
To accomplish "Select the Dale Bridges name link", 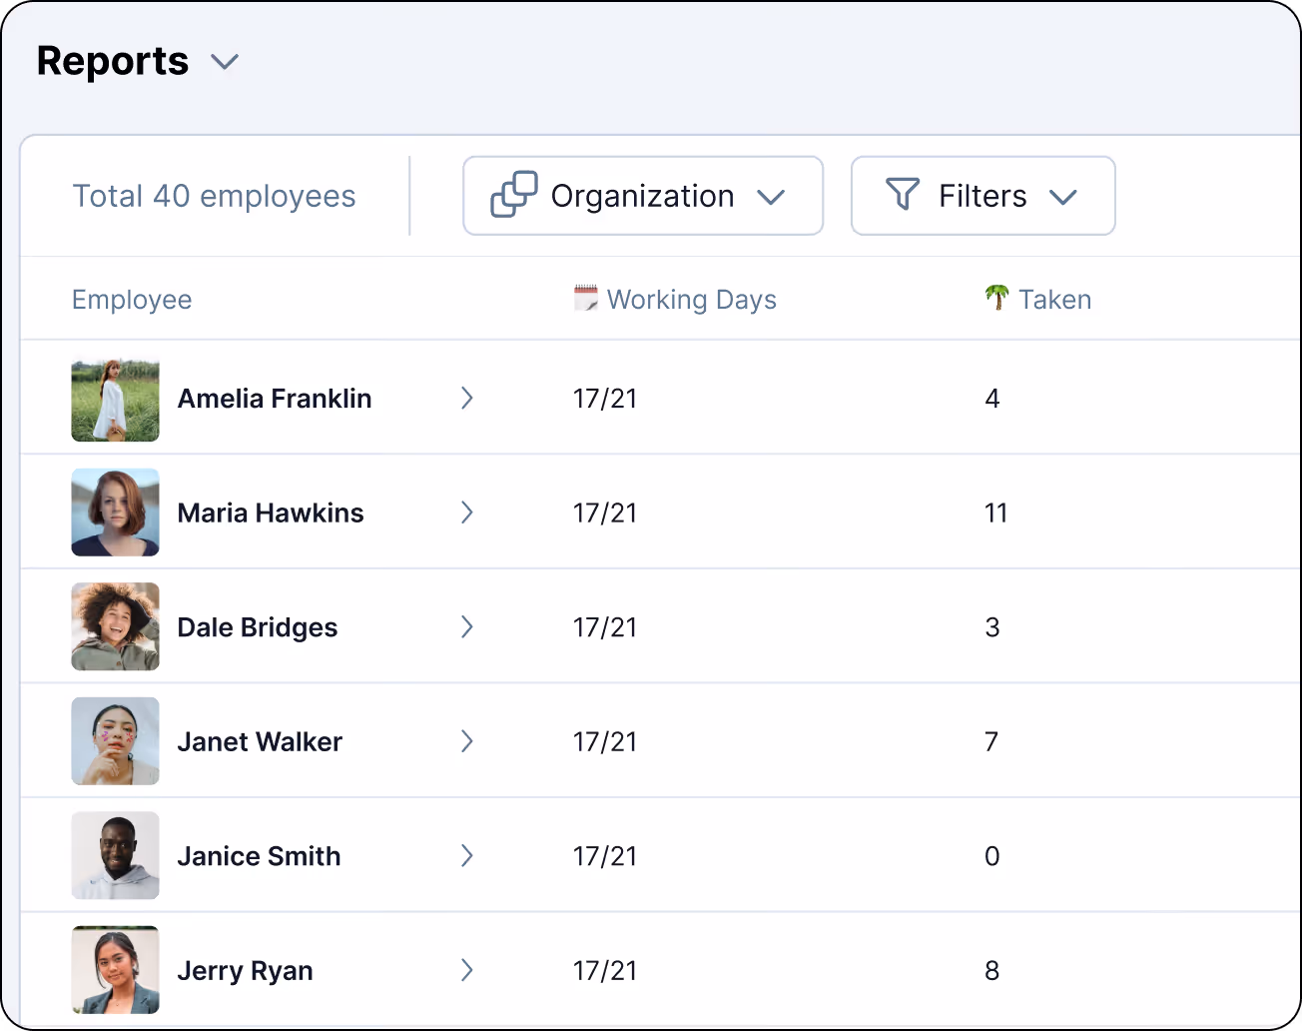I will [258, 627].
